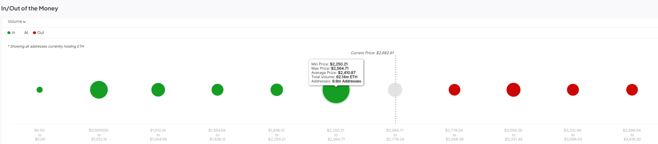Select the green bubble for $0.000000 to $1,012.18
Screen dimensions: 658x144
(99, 90)
